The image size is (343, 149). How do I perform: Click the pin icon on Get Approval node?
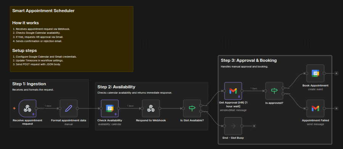click(x=239, y=97)
